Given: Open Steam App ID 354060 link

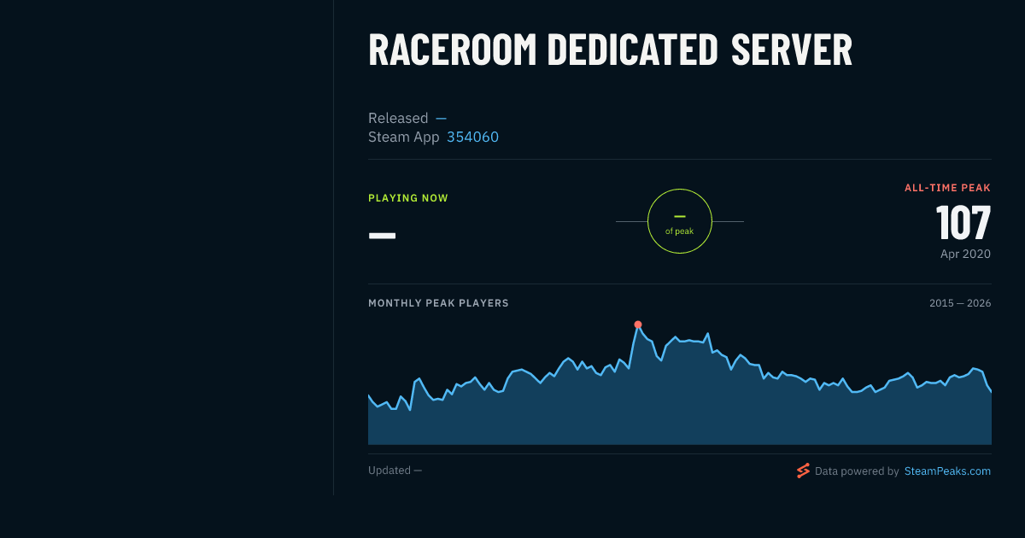Looking at the screenshot, I should (472, 137).
